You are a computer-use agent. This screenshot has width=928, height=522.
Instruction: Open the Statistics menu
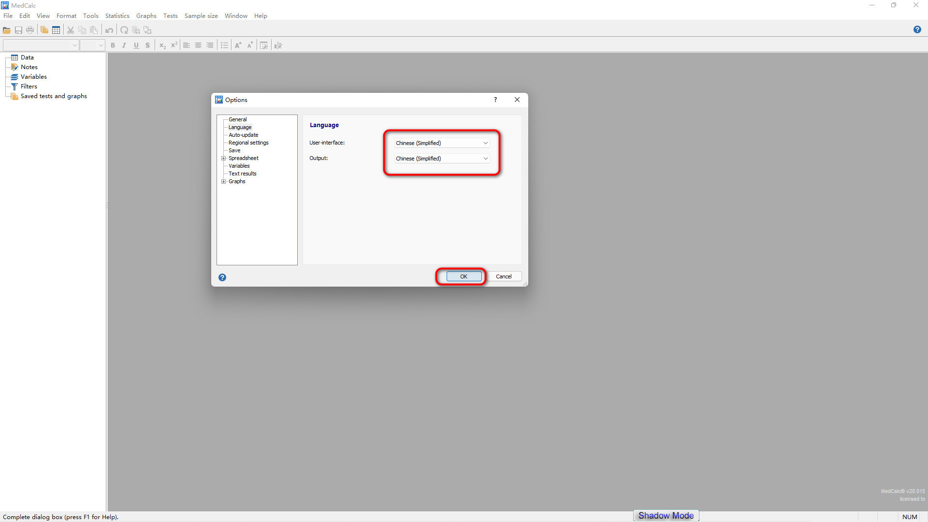[x=117, y=16]
